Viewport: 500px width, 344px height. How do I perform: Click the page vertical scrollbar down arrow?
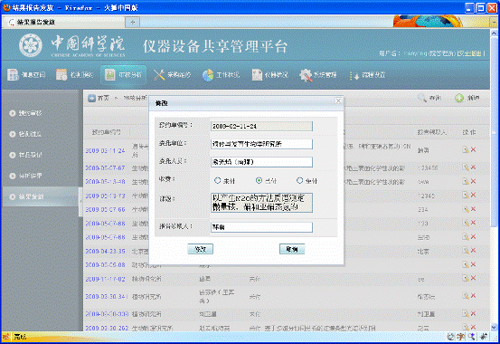click(494, 327)
